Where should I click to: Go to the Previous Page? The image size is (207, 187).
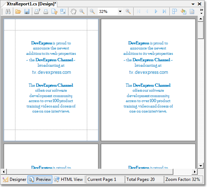click(x=147, y=11)
